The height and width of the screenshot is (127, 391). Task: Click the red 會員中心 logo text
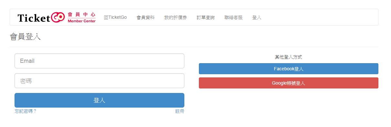81,15
